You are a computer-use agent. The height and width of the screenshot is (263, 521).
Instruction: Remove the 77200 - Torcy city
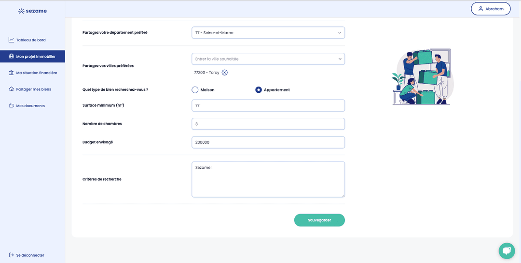point(225,73)
